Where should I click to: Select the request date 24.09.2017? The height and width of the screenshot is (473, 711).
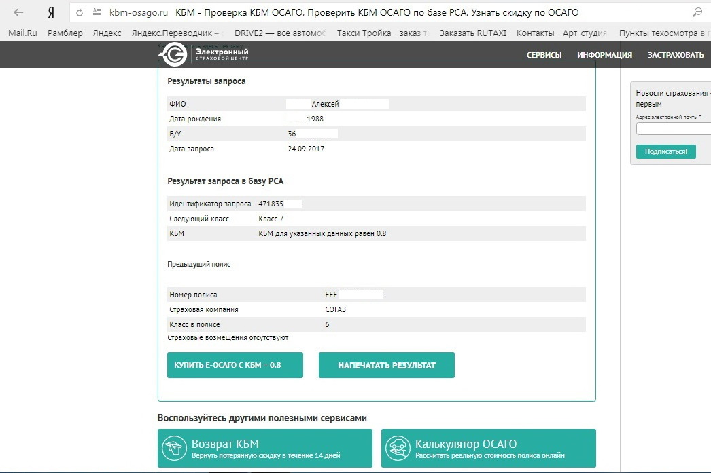click(x=306, y=149)
